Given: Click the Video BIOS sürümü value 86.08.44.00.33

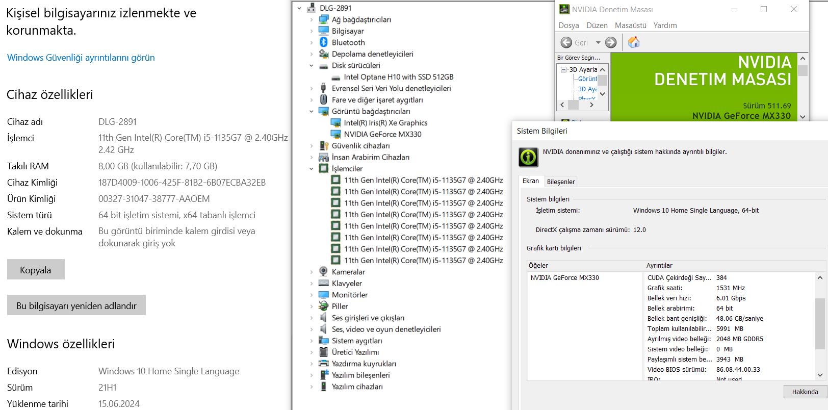Looking at the screenshot, I should [738, 370].
